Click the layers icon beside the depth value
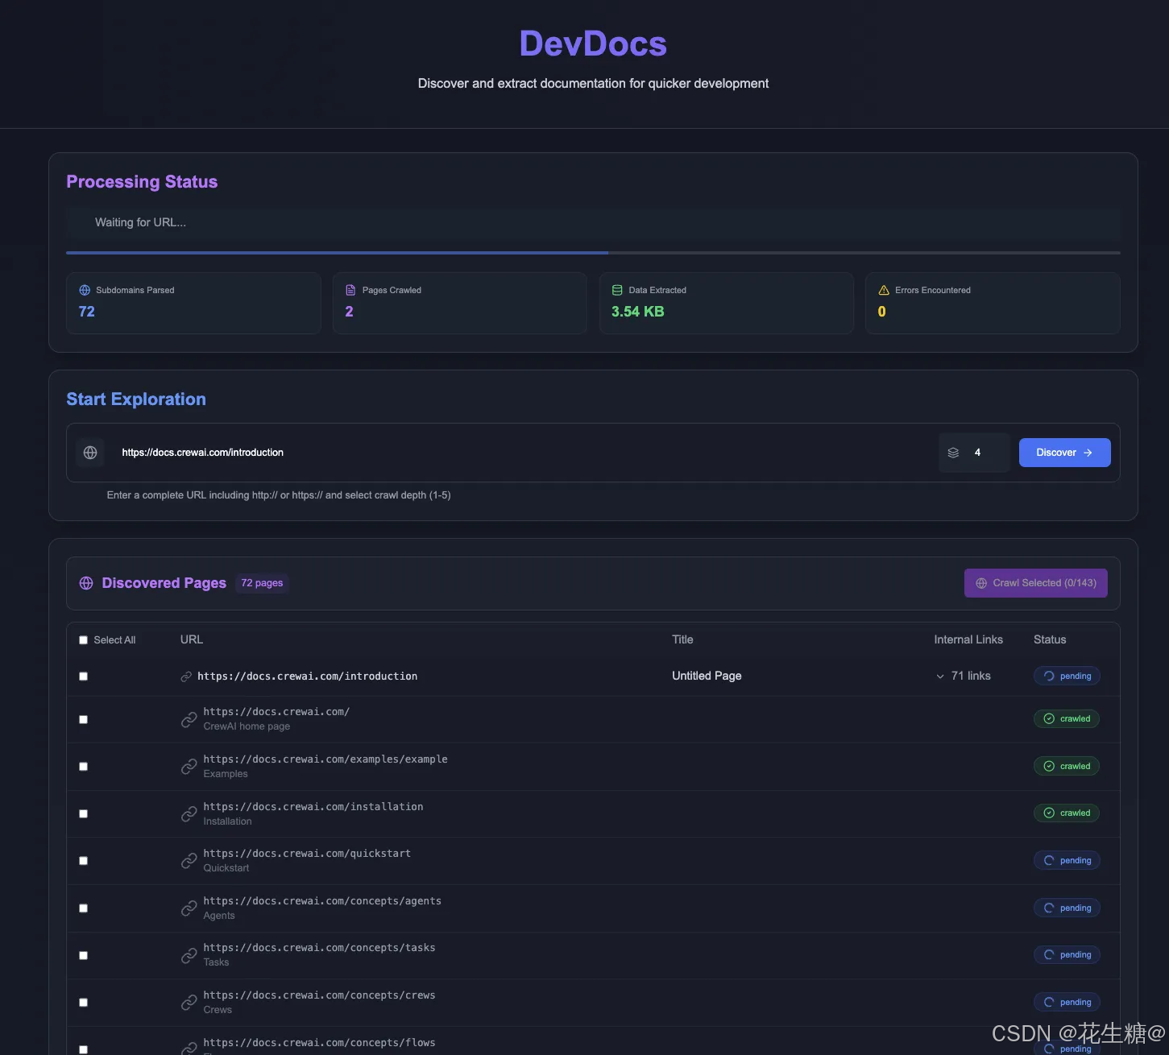Viewport: 1169px width, 1055px height. coord(954,452)
